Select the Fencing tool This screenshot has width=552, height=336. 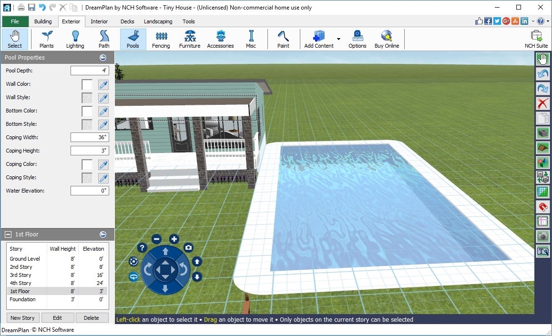coord(161,39)
